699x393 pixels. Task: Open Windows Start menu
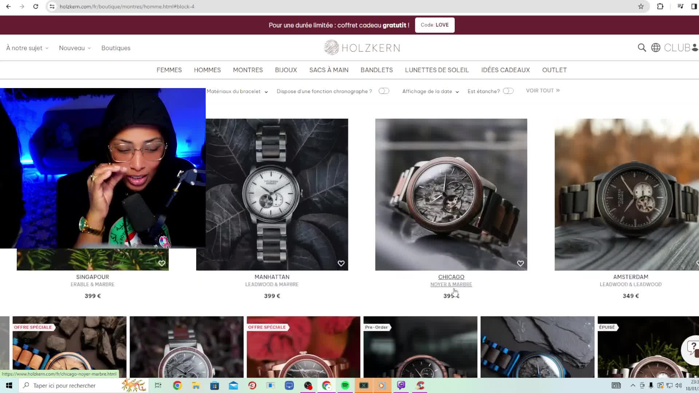point(9,385)
